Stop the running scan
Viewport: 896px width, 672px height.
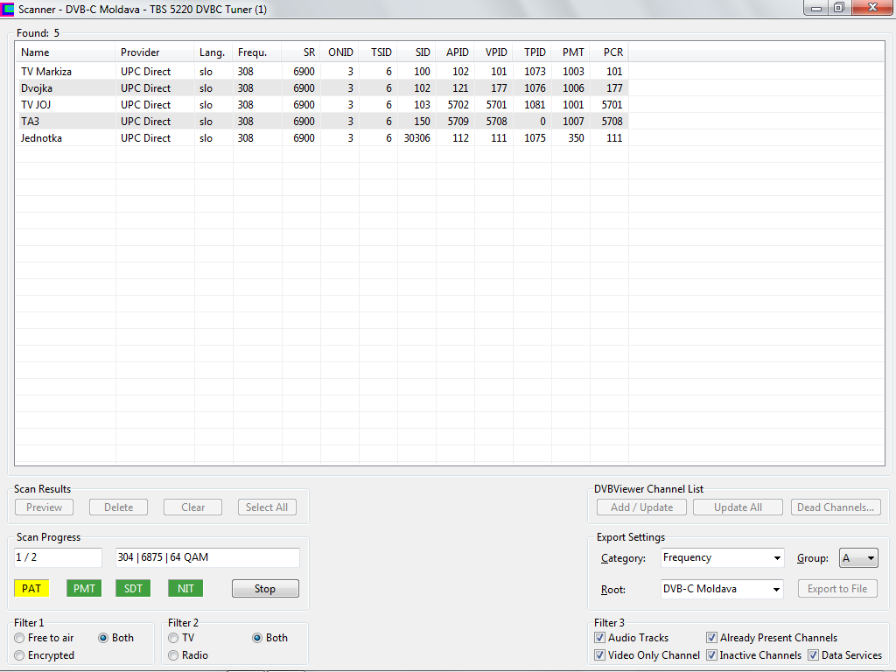coord(265,589)
